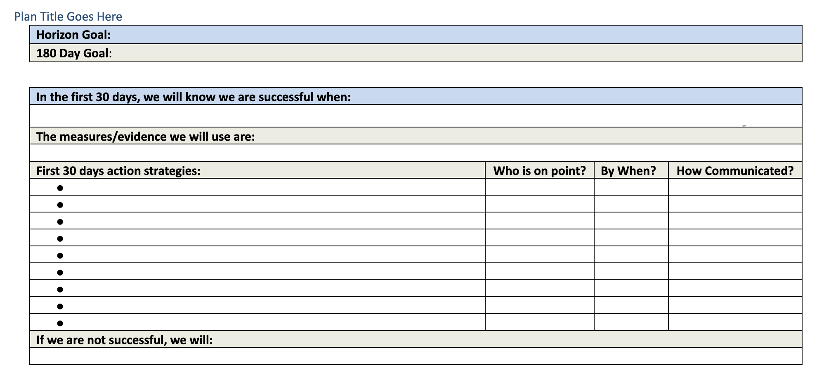Click the 'measures/evidence we will use' header

coord(146,137)
